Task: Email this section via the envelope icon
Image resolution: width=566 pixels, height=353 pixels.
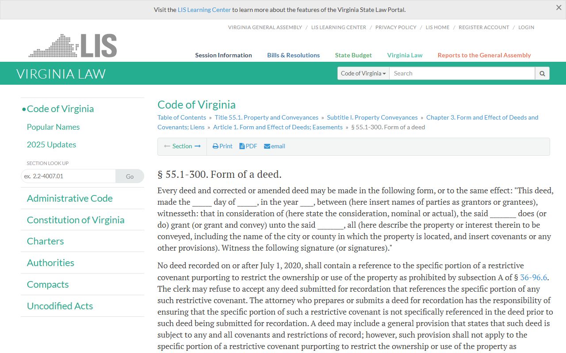Action: click(x=267, y=146)
